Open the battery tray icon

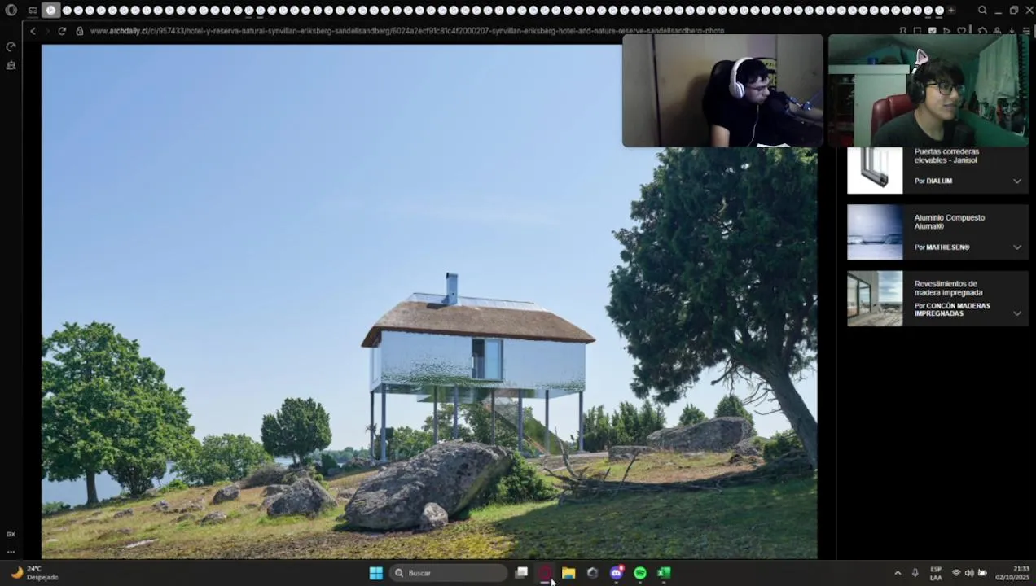(x=982, y=573)
